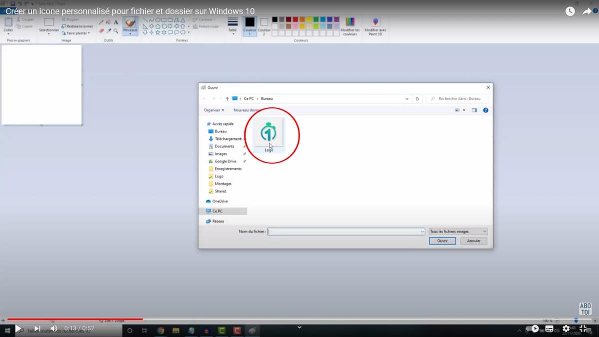Open YouTube player settings gear

[566, 329]
